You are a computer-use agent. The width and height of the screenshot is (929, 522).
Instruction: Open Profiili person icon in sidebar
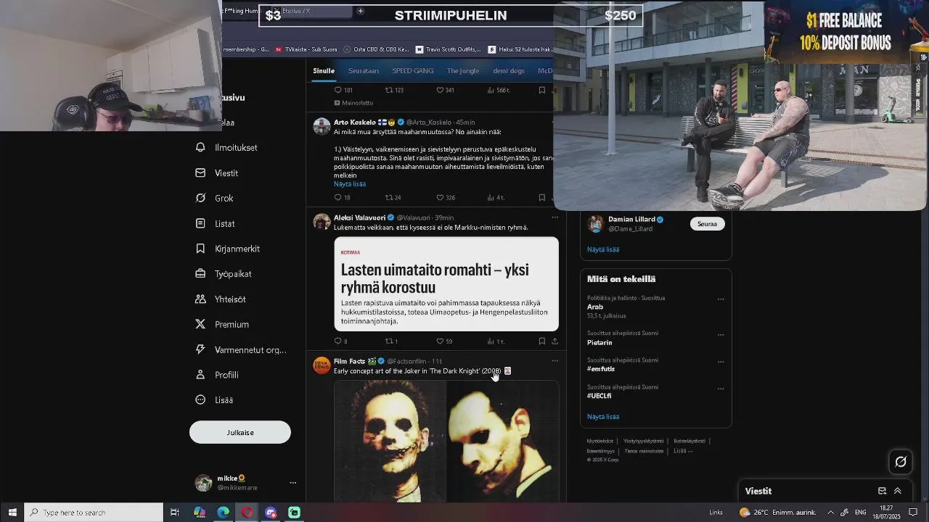click(x=200, y=375)
